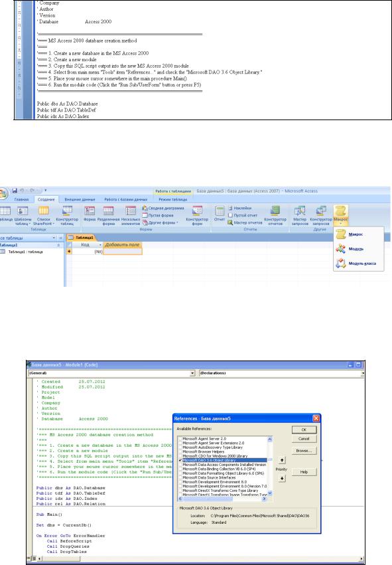Collapse the Таблица1 group in navigation pane
Screen dimensions: 392x565
click(x=58, y=245)
